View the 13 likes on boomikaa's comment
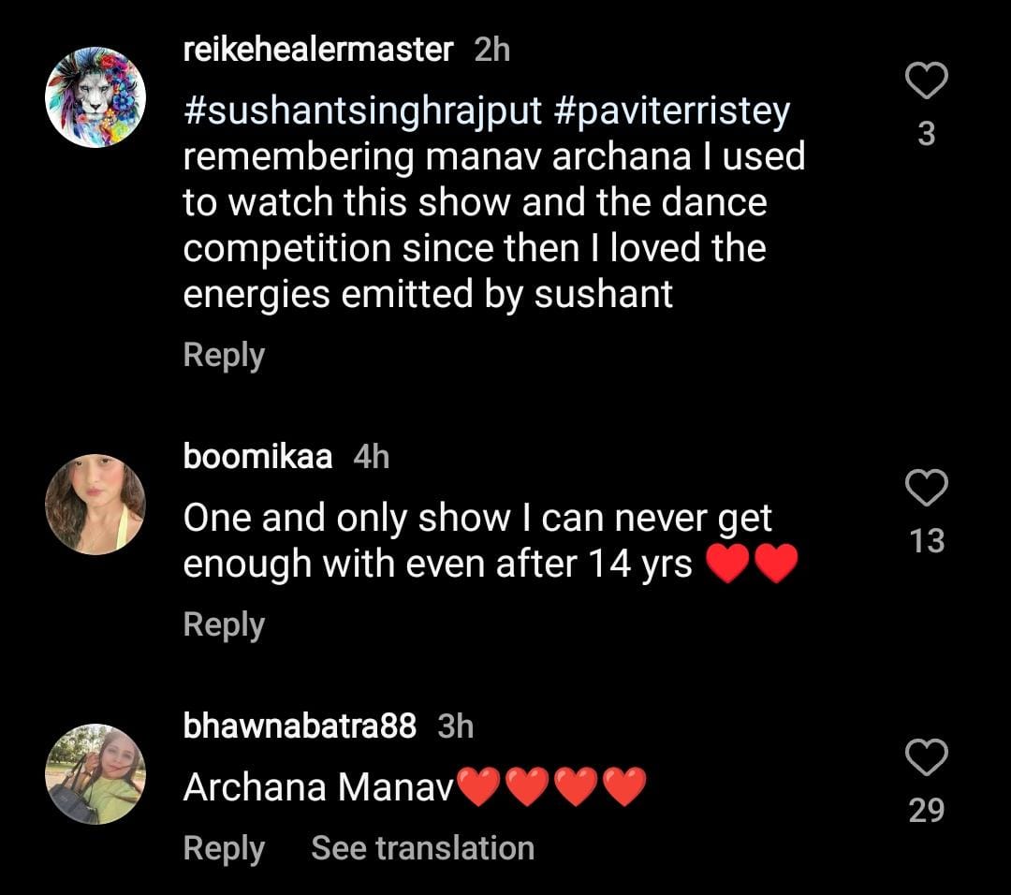The image size is (1011, 895). pos(927,541)
